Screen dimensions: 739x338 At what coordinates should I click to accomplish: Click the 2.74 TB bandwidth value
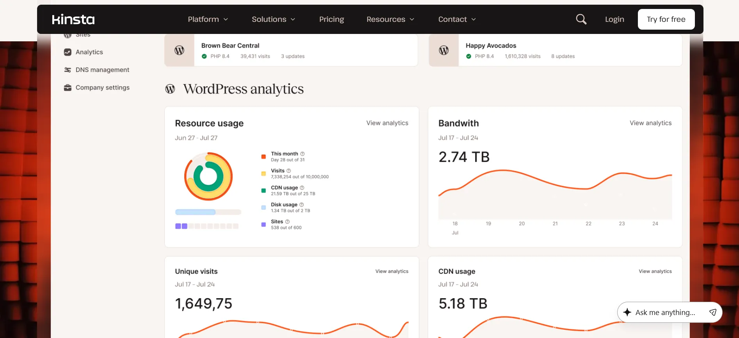(x=464, y=157)
